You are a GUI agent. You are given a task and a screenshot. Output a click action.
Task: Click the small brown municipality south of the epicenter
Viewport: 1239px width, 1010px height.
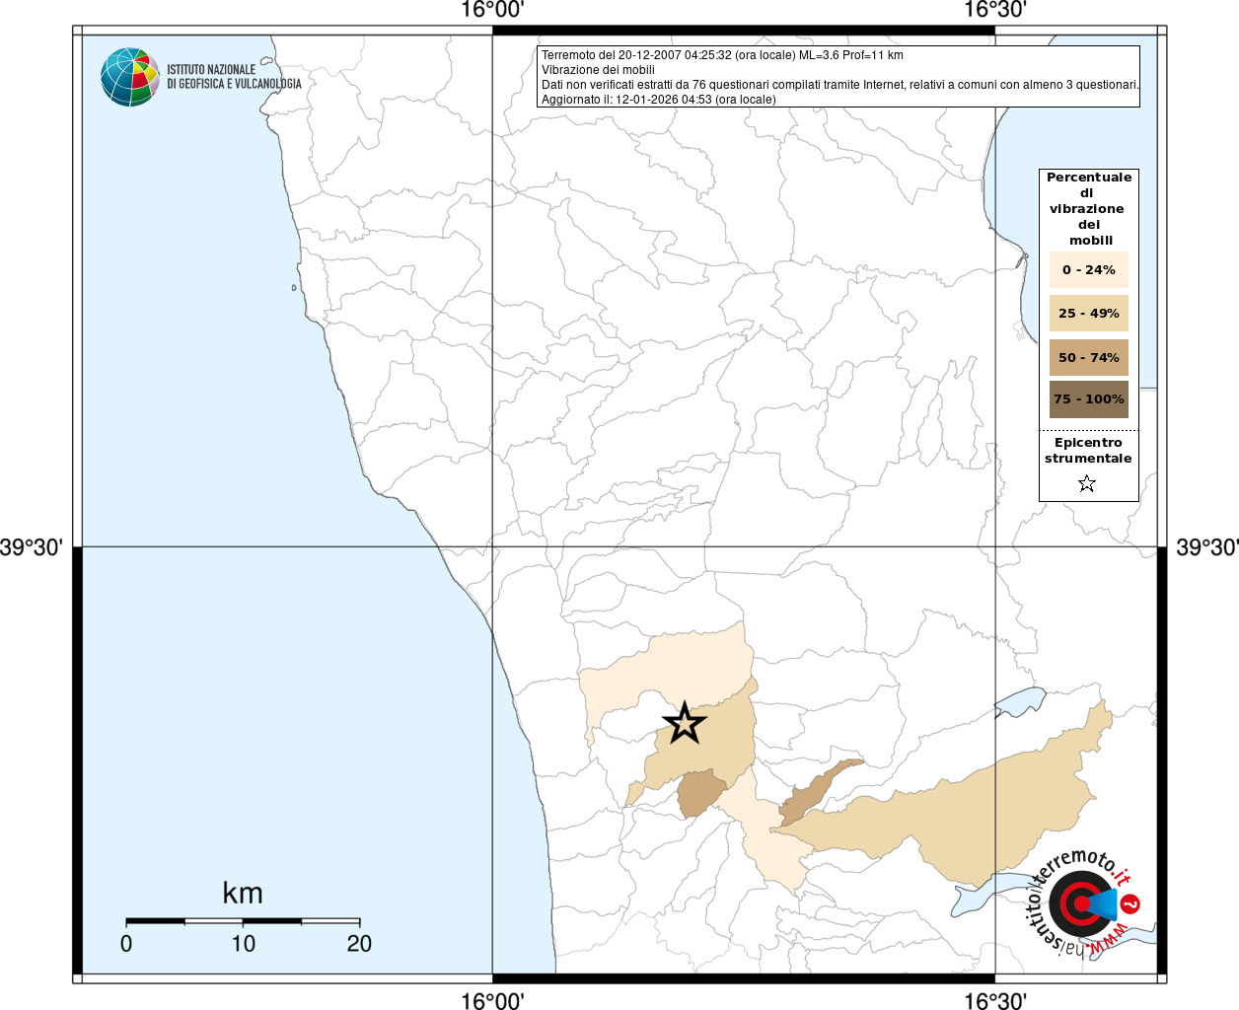click(700, 794)
